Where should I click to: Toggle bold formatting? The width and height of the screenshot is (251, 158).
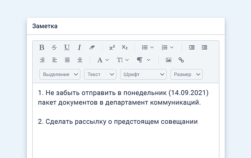(42, 47)
